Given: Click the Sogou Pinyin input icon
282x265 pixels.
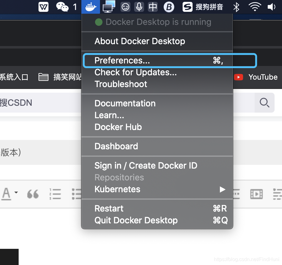Looking at the screenshot, I should pos(188,7).
